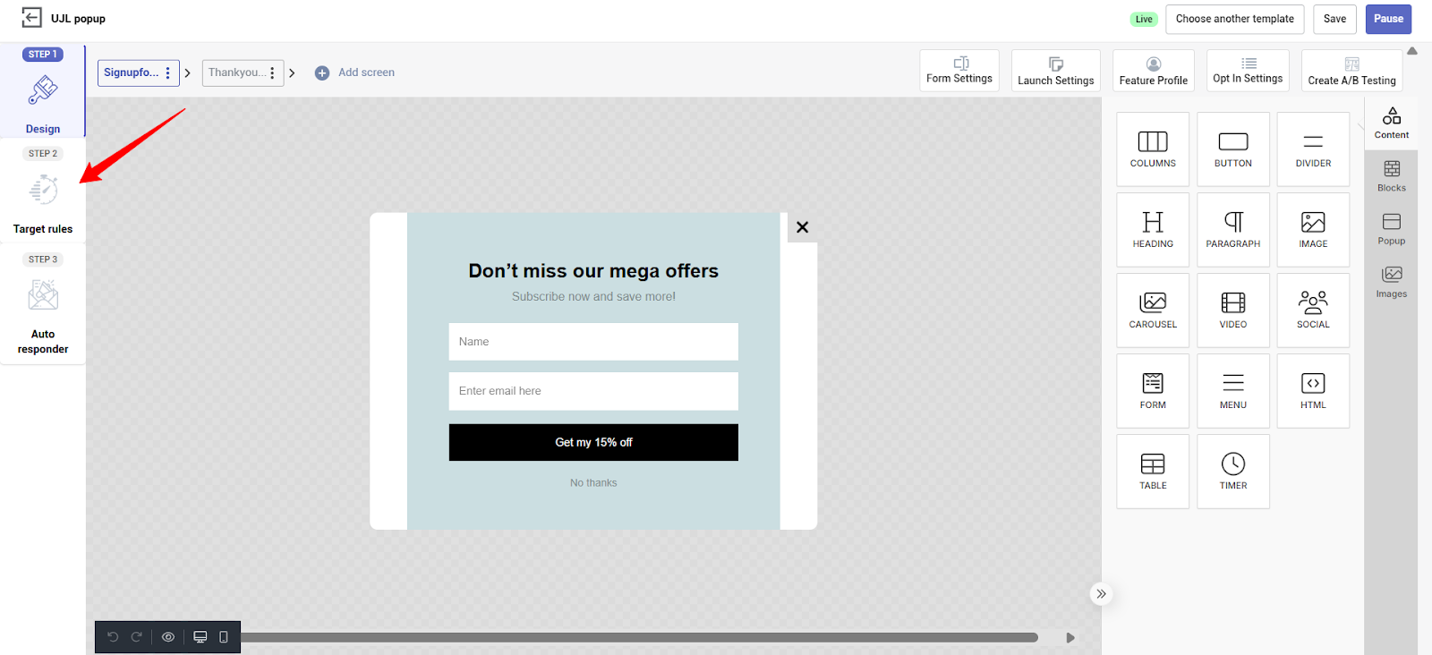Go back using the exit arrow icon
The image size is (1432, 655).
tap(31, 18)
